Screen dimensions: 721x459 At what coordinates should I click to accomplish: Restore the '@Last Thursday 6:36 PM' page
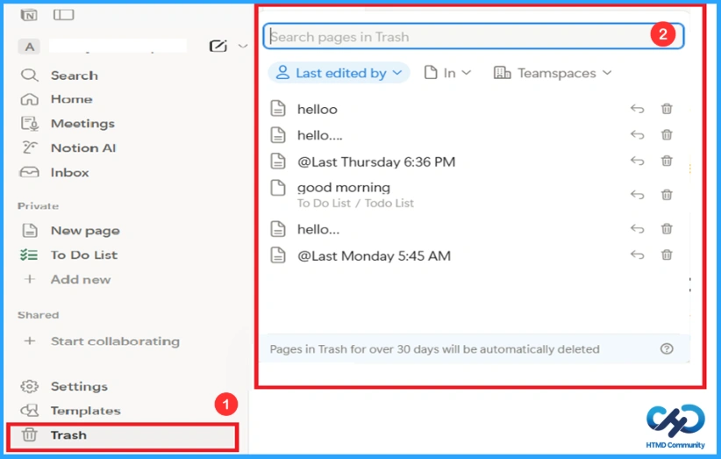[x=637, y=161]
